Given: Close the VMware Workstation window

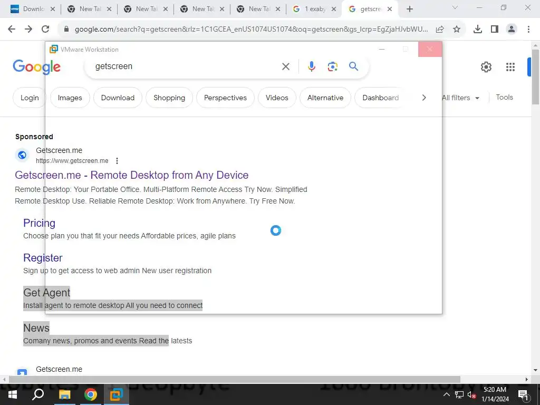Looking at the screenshot, I should (x=430, y=49).
